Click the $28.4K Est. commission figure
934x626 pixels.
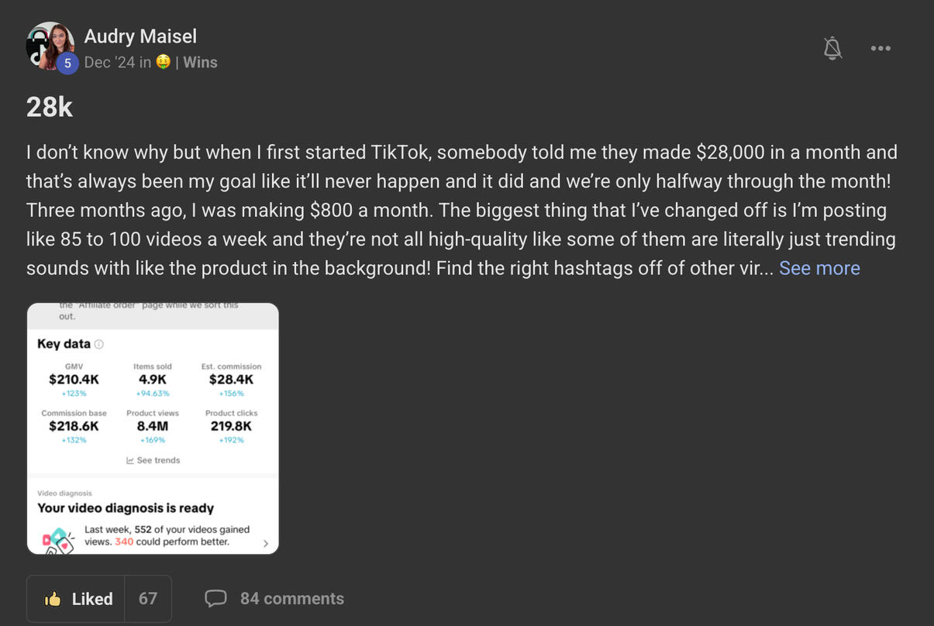(x=231, y=380)
